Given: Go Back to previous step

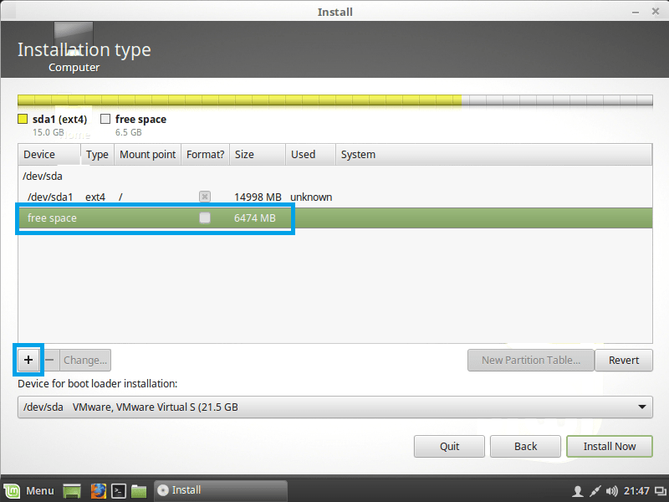Looking at the screenshot, I should tap(525, 446).
